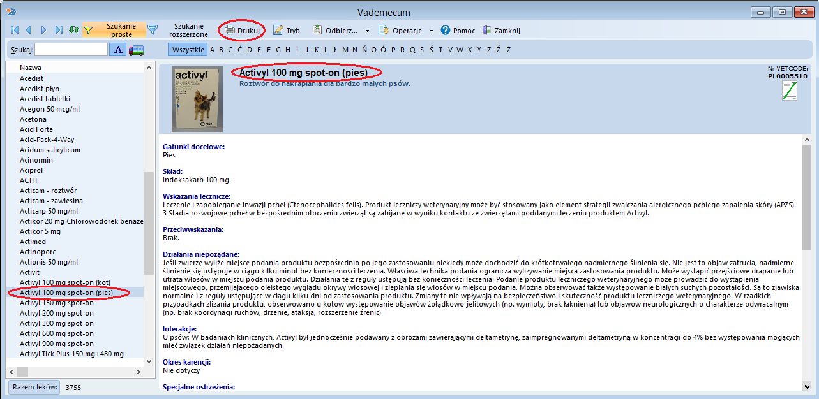Filter drugs by letter P
Image resolution: width=819 pixels, height=399 pixels.
pyautogui.click(x=393, y=50)
